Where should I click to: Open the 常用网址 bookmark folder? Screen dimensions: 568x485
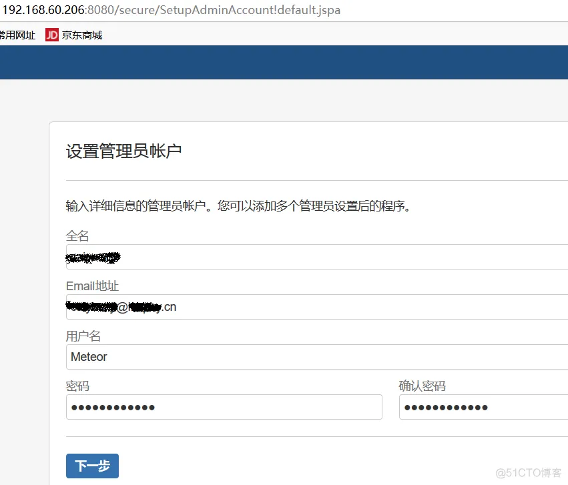(x=17, y=35)
